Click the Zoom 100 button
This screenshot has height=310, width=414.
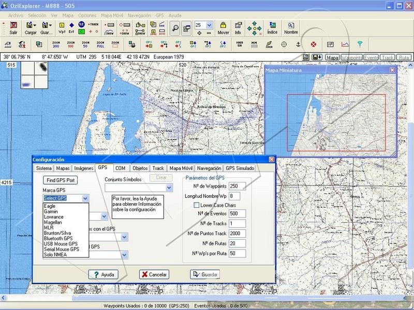click(71, 44)
